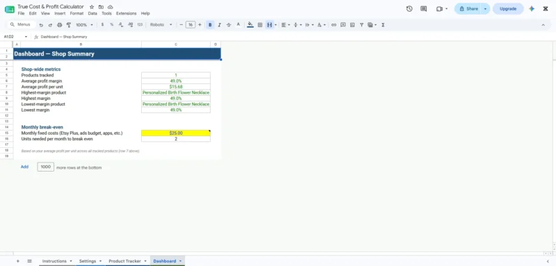This screenshot has height=266, width=556.
Task: Toggle strikethrough formatting
Action: [229, 25]
